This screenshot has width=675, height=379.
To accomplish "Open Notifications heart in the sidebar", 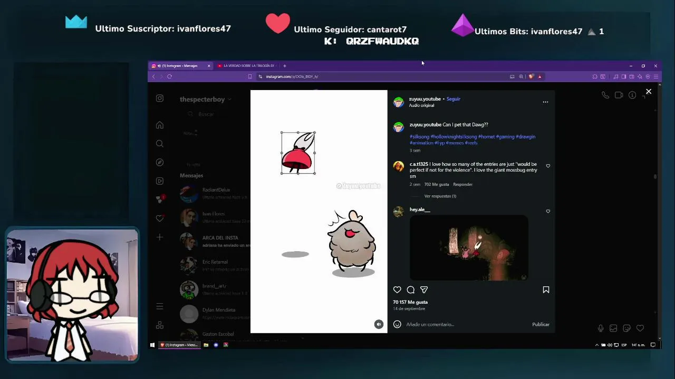I will coord(160,218).
